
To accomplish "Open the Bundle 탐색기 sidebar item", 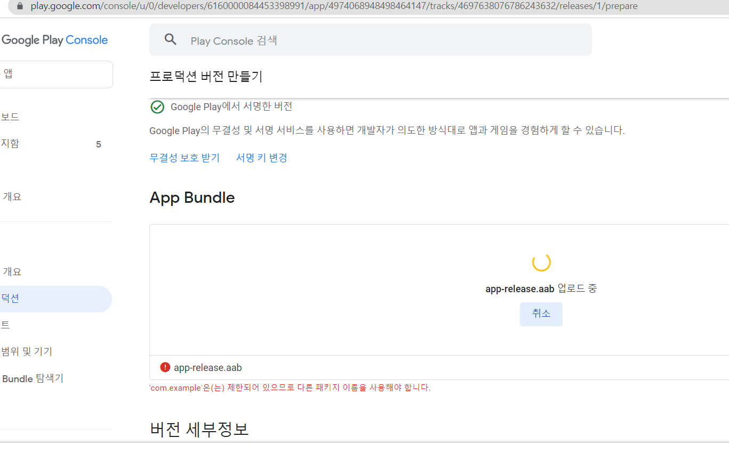I will point(33,378).
